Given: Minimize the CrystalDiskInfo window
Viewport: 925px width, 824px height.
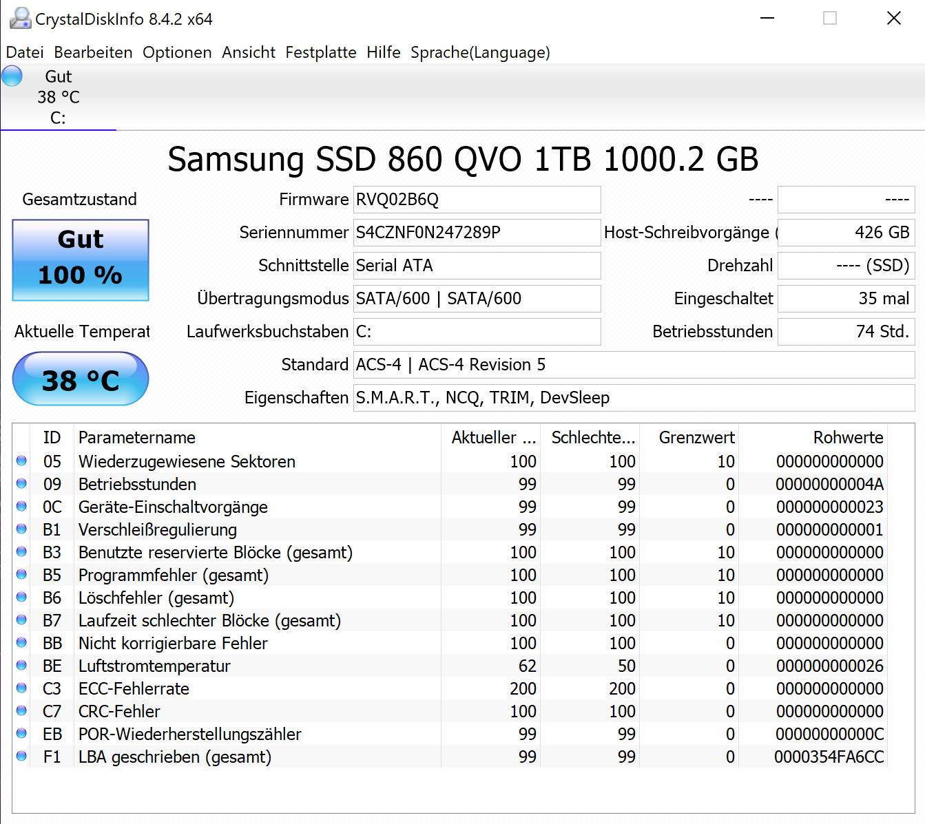Looking at the screenshot, I should click(767, 18).
